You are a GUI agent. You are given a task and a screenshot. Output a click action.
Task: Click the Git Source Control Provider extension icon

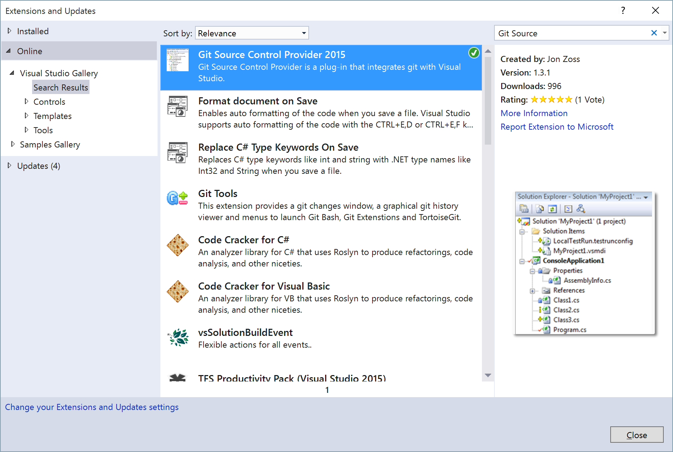[x=178, y=60]
